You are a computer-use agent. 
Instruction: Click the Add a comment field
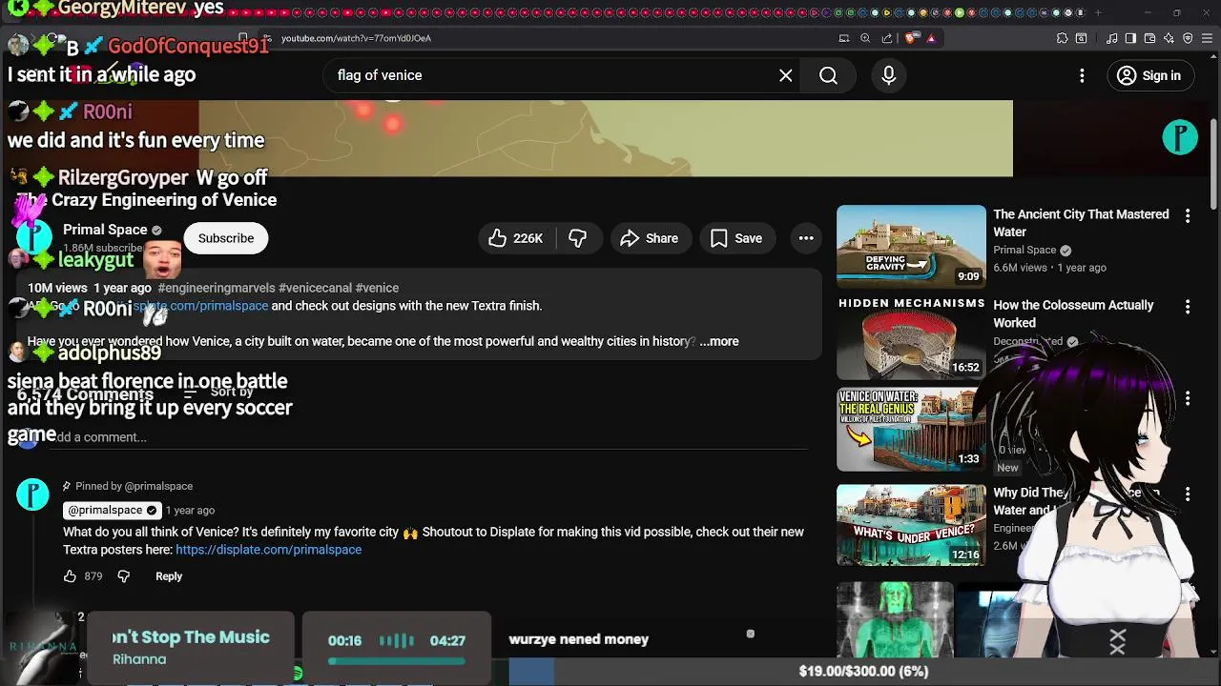tap(428, 437)
